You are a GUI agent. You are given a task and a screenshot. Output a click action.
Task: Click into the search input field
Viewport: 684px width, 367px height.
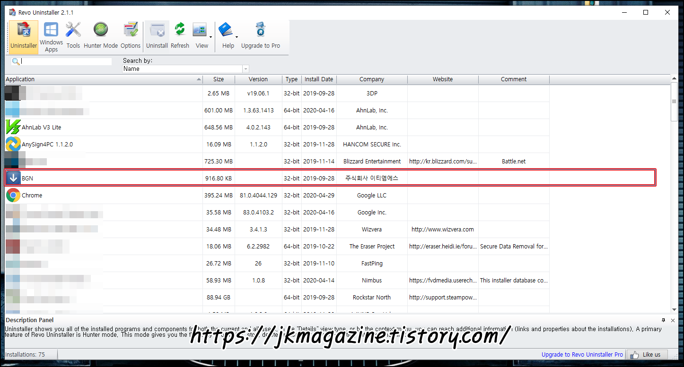(66, 61)
